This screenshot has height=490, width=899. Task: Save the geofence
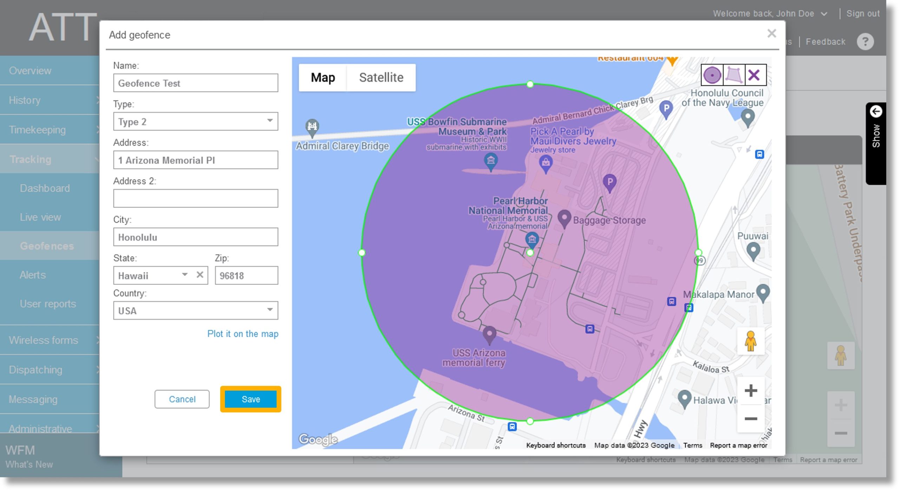pyautogui.click(x=251, y=399)
